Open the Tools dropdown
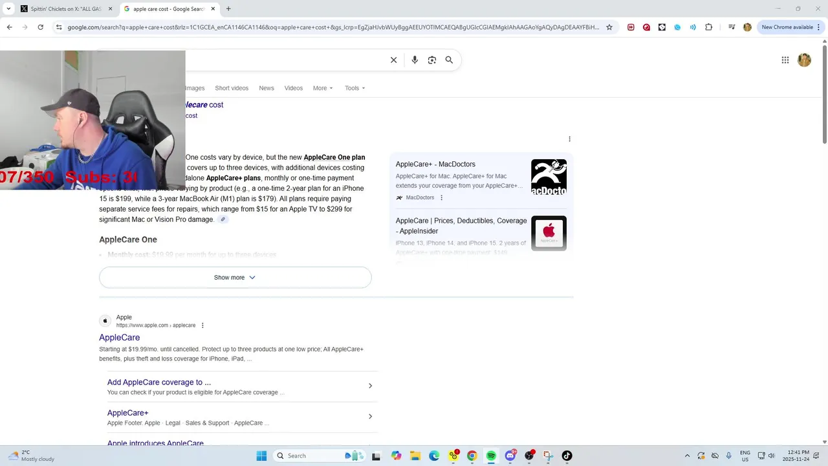 [x=355, y=88]
